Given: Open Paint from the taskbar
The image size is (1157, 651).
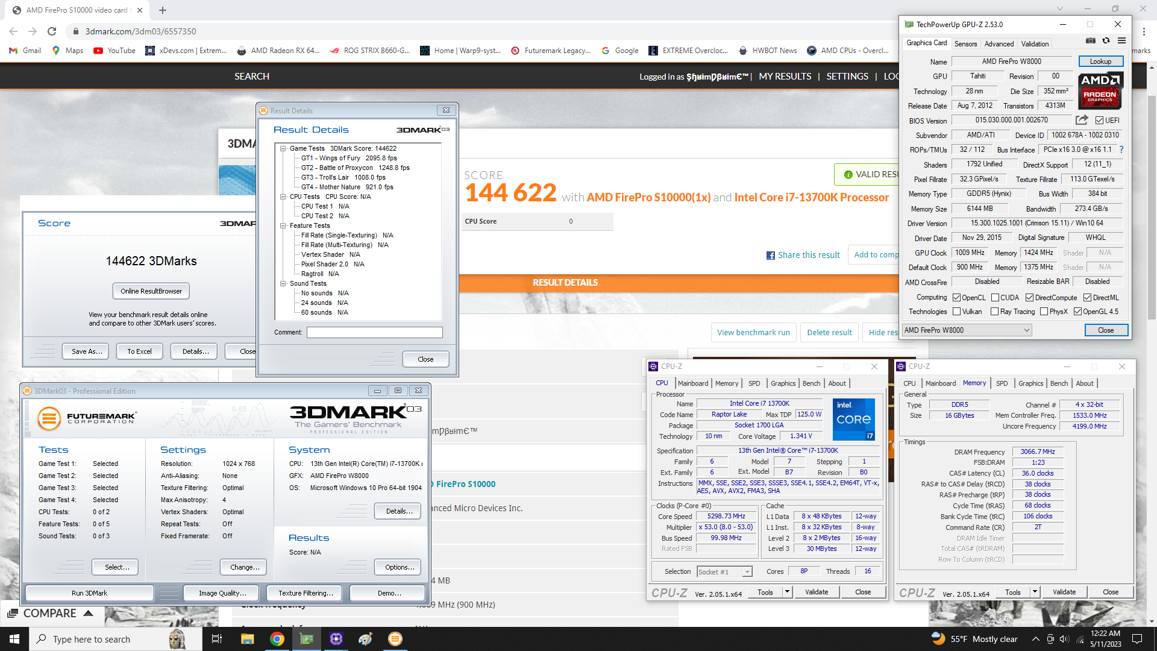Looking at the screenshot, I should point(366,639).
